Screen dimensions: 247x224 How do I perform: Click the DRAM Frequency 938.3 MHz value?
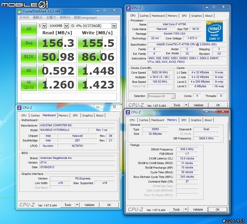click(187, 149)
